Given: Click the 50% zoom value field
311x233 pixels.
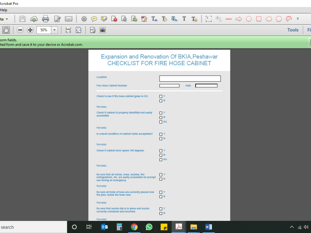Looking at the screenshot, I should pyautogui.click(x=44, y=30).
